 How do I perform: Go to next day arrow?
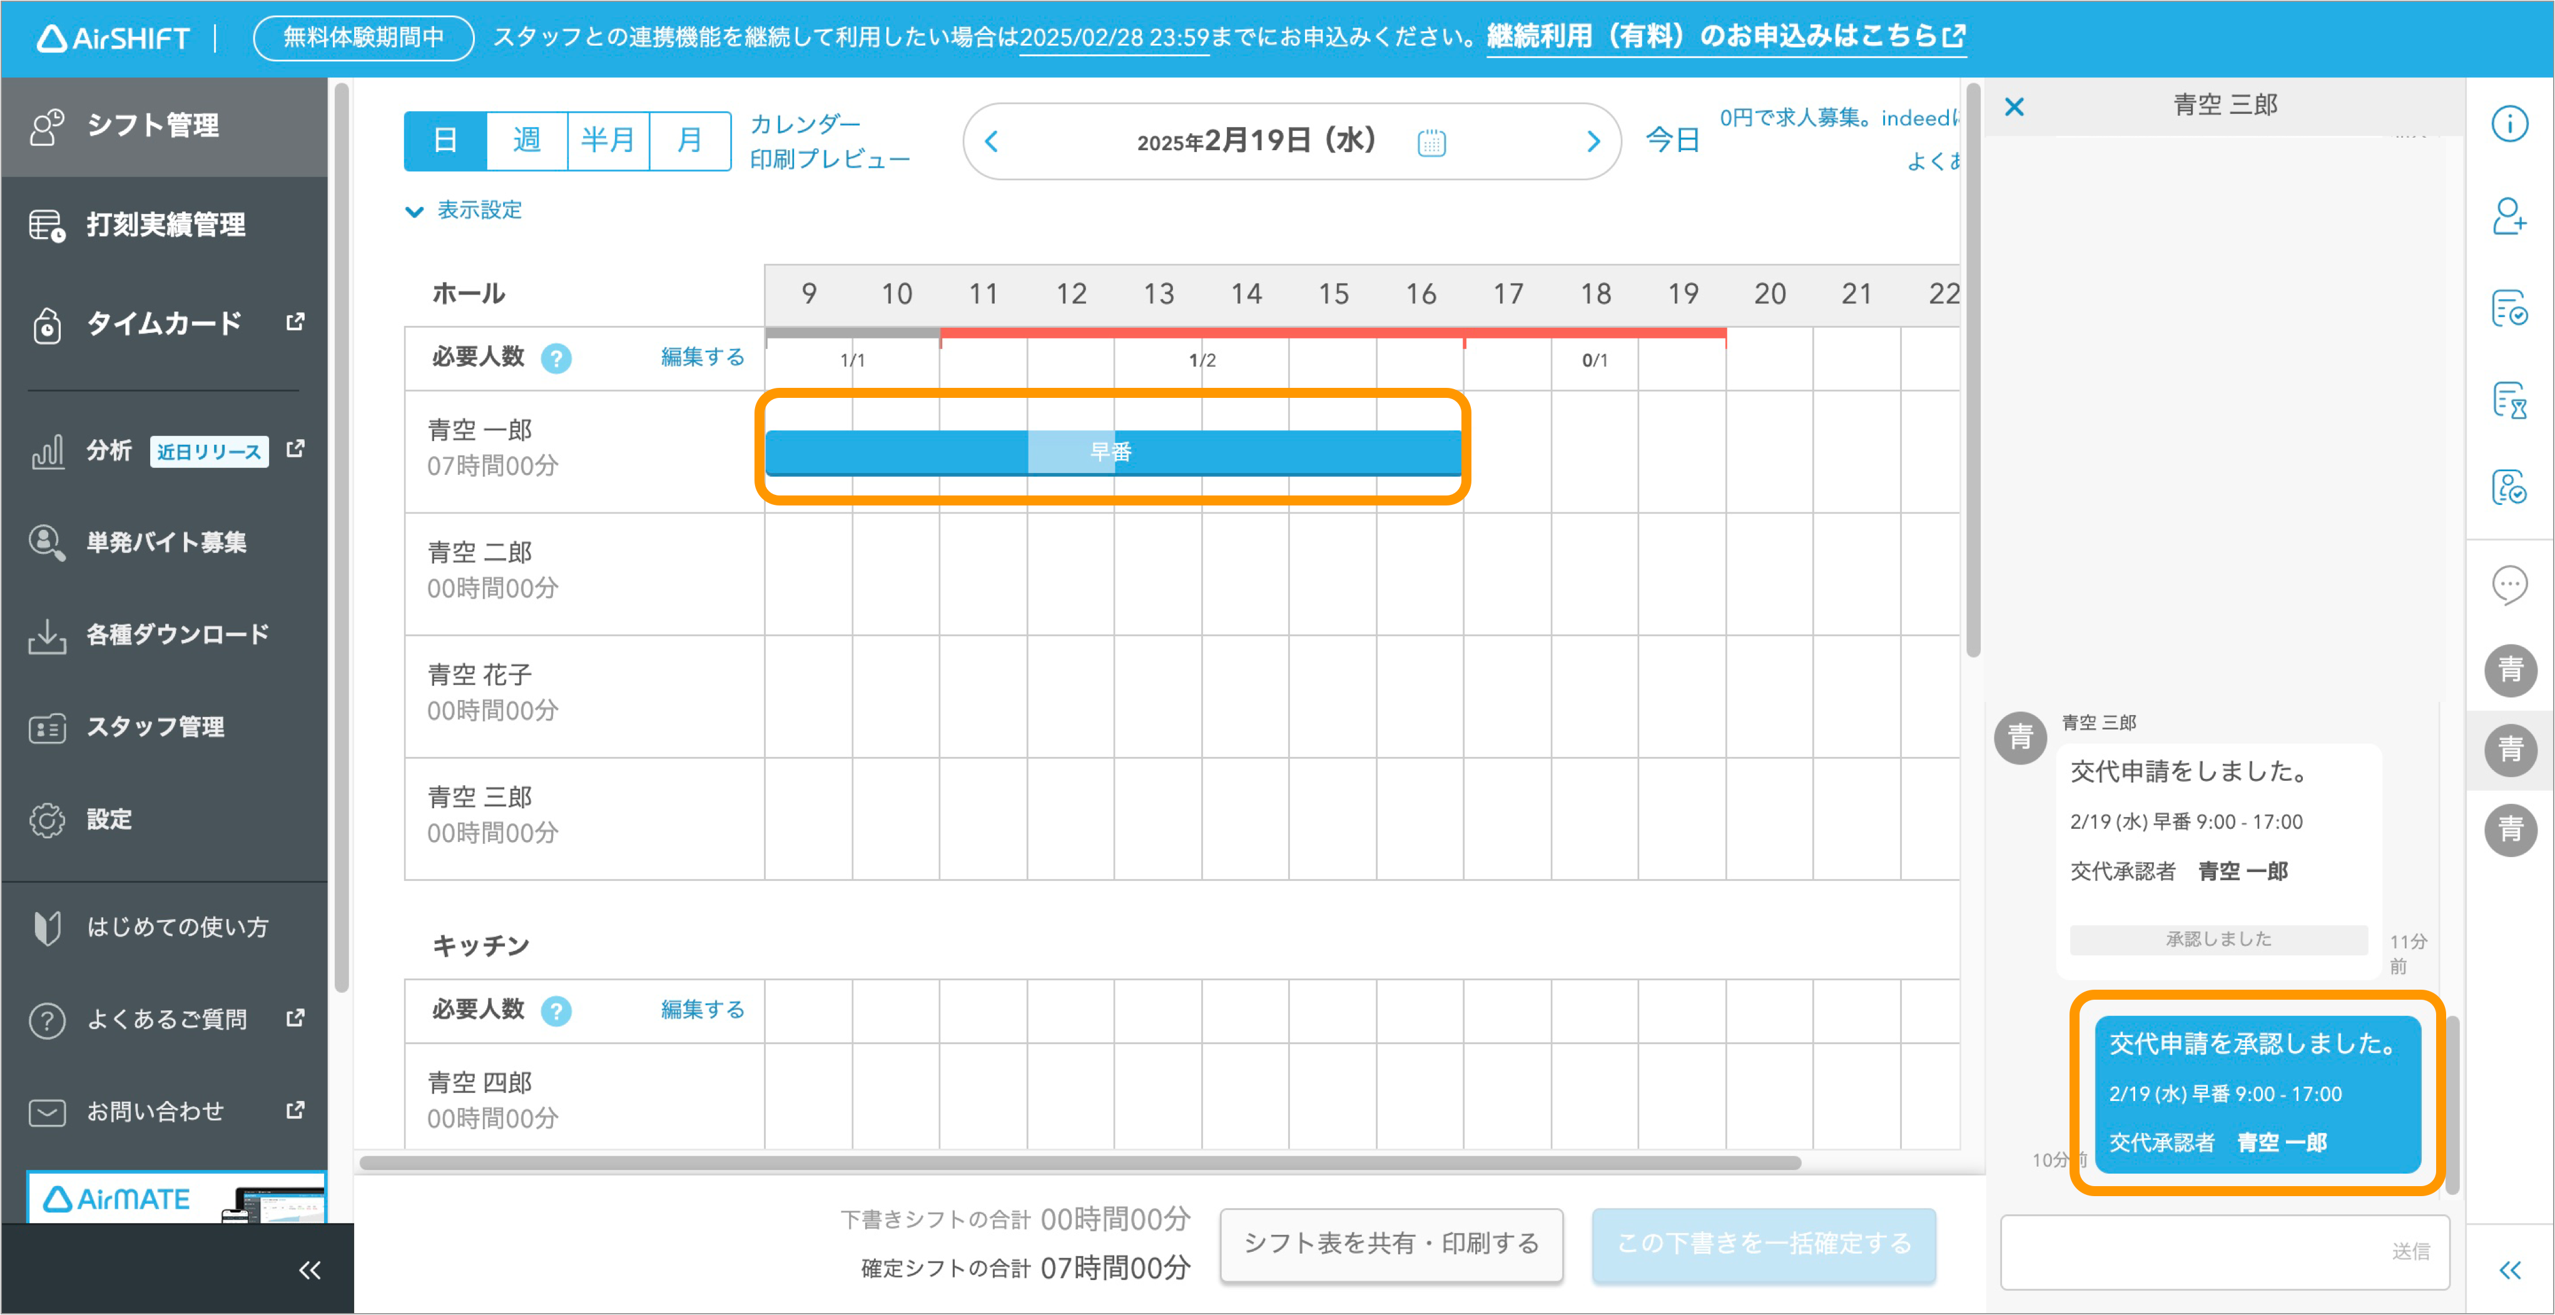[1593, 142]
